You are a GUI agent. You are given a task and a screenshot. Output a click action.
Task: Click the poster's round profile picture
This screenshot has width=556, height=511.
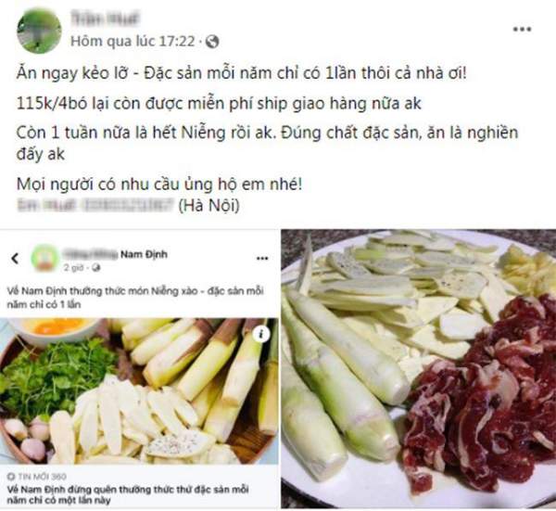(x=39, y=32)
